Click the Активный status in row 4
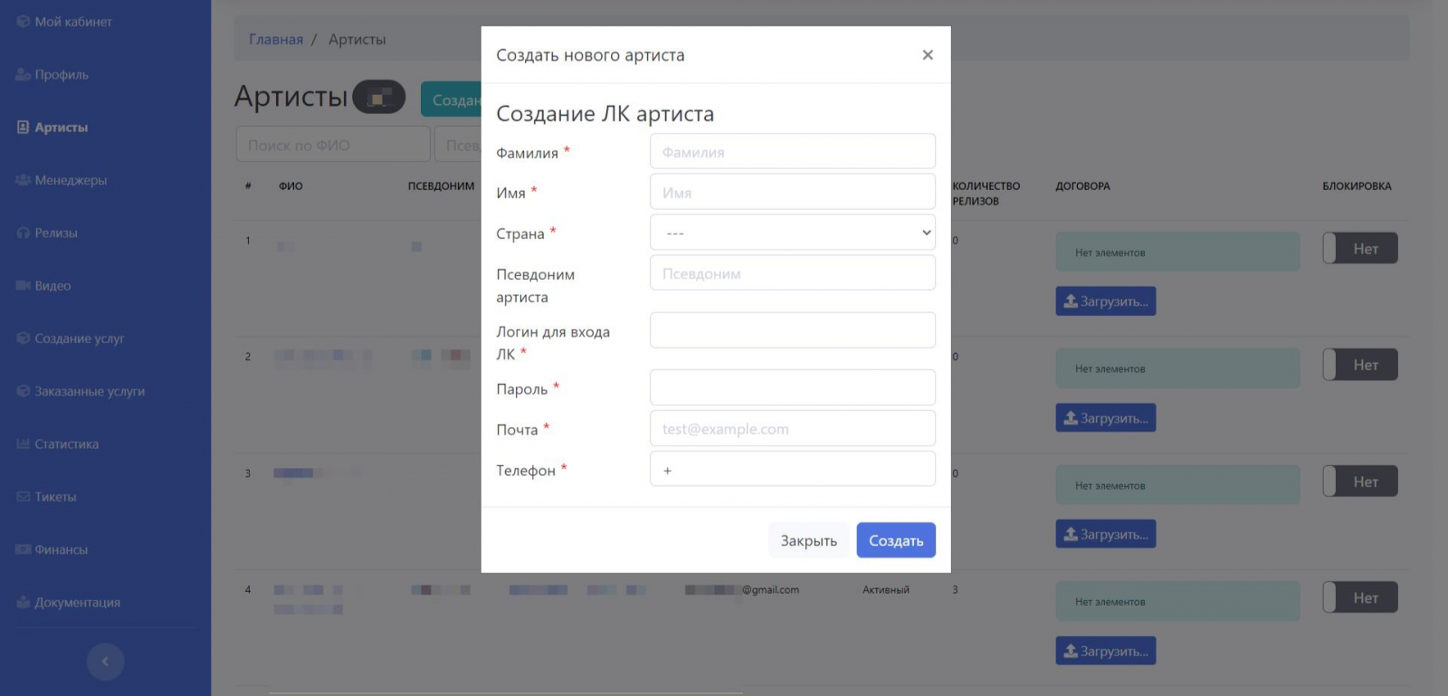This screenshot has height=696, width=1448. 886,590
